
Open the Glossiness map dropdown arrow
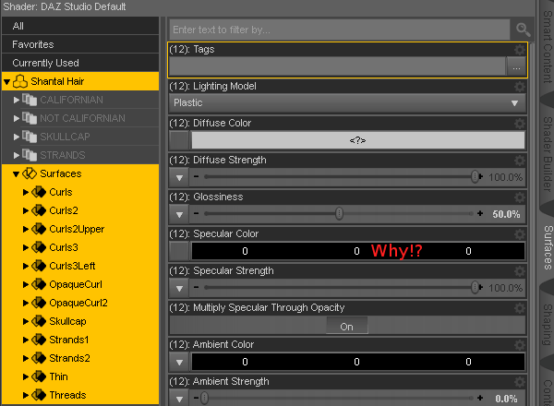tap(179, 214)
